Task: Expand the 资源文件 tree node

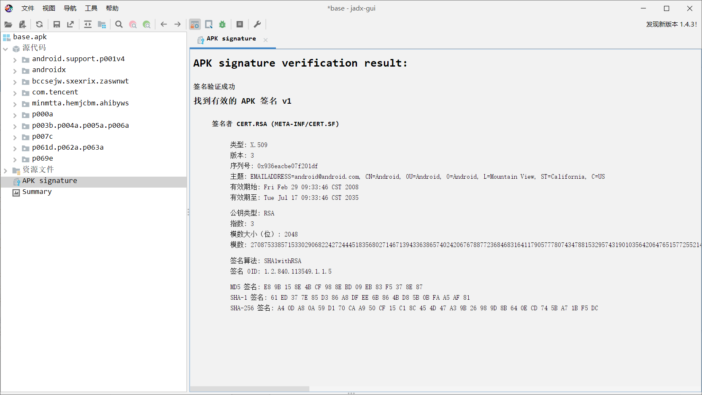Action: pos(5,171)
